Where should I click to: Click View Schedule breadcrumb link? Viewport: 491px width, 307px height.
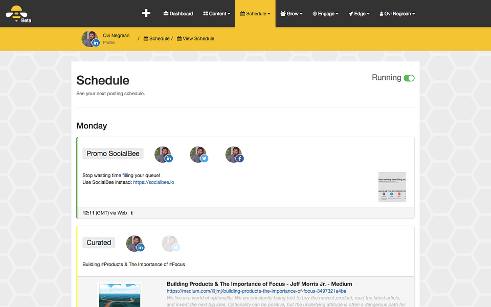(x=196, y=38)
